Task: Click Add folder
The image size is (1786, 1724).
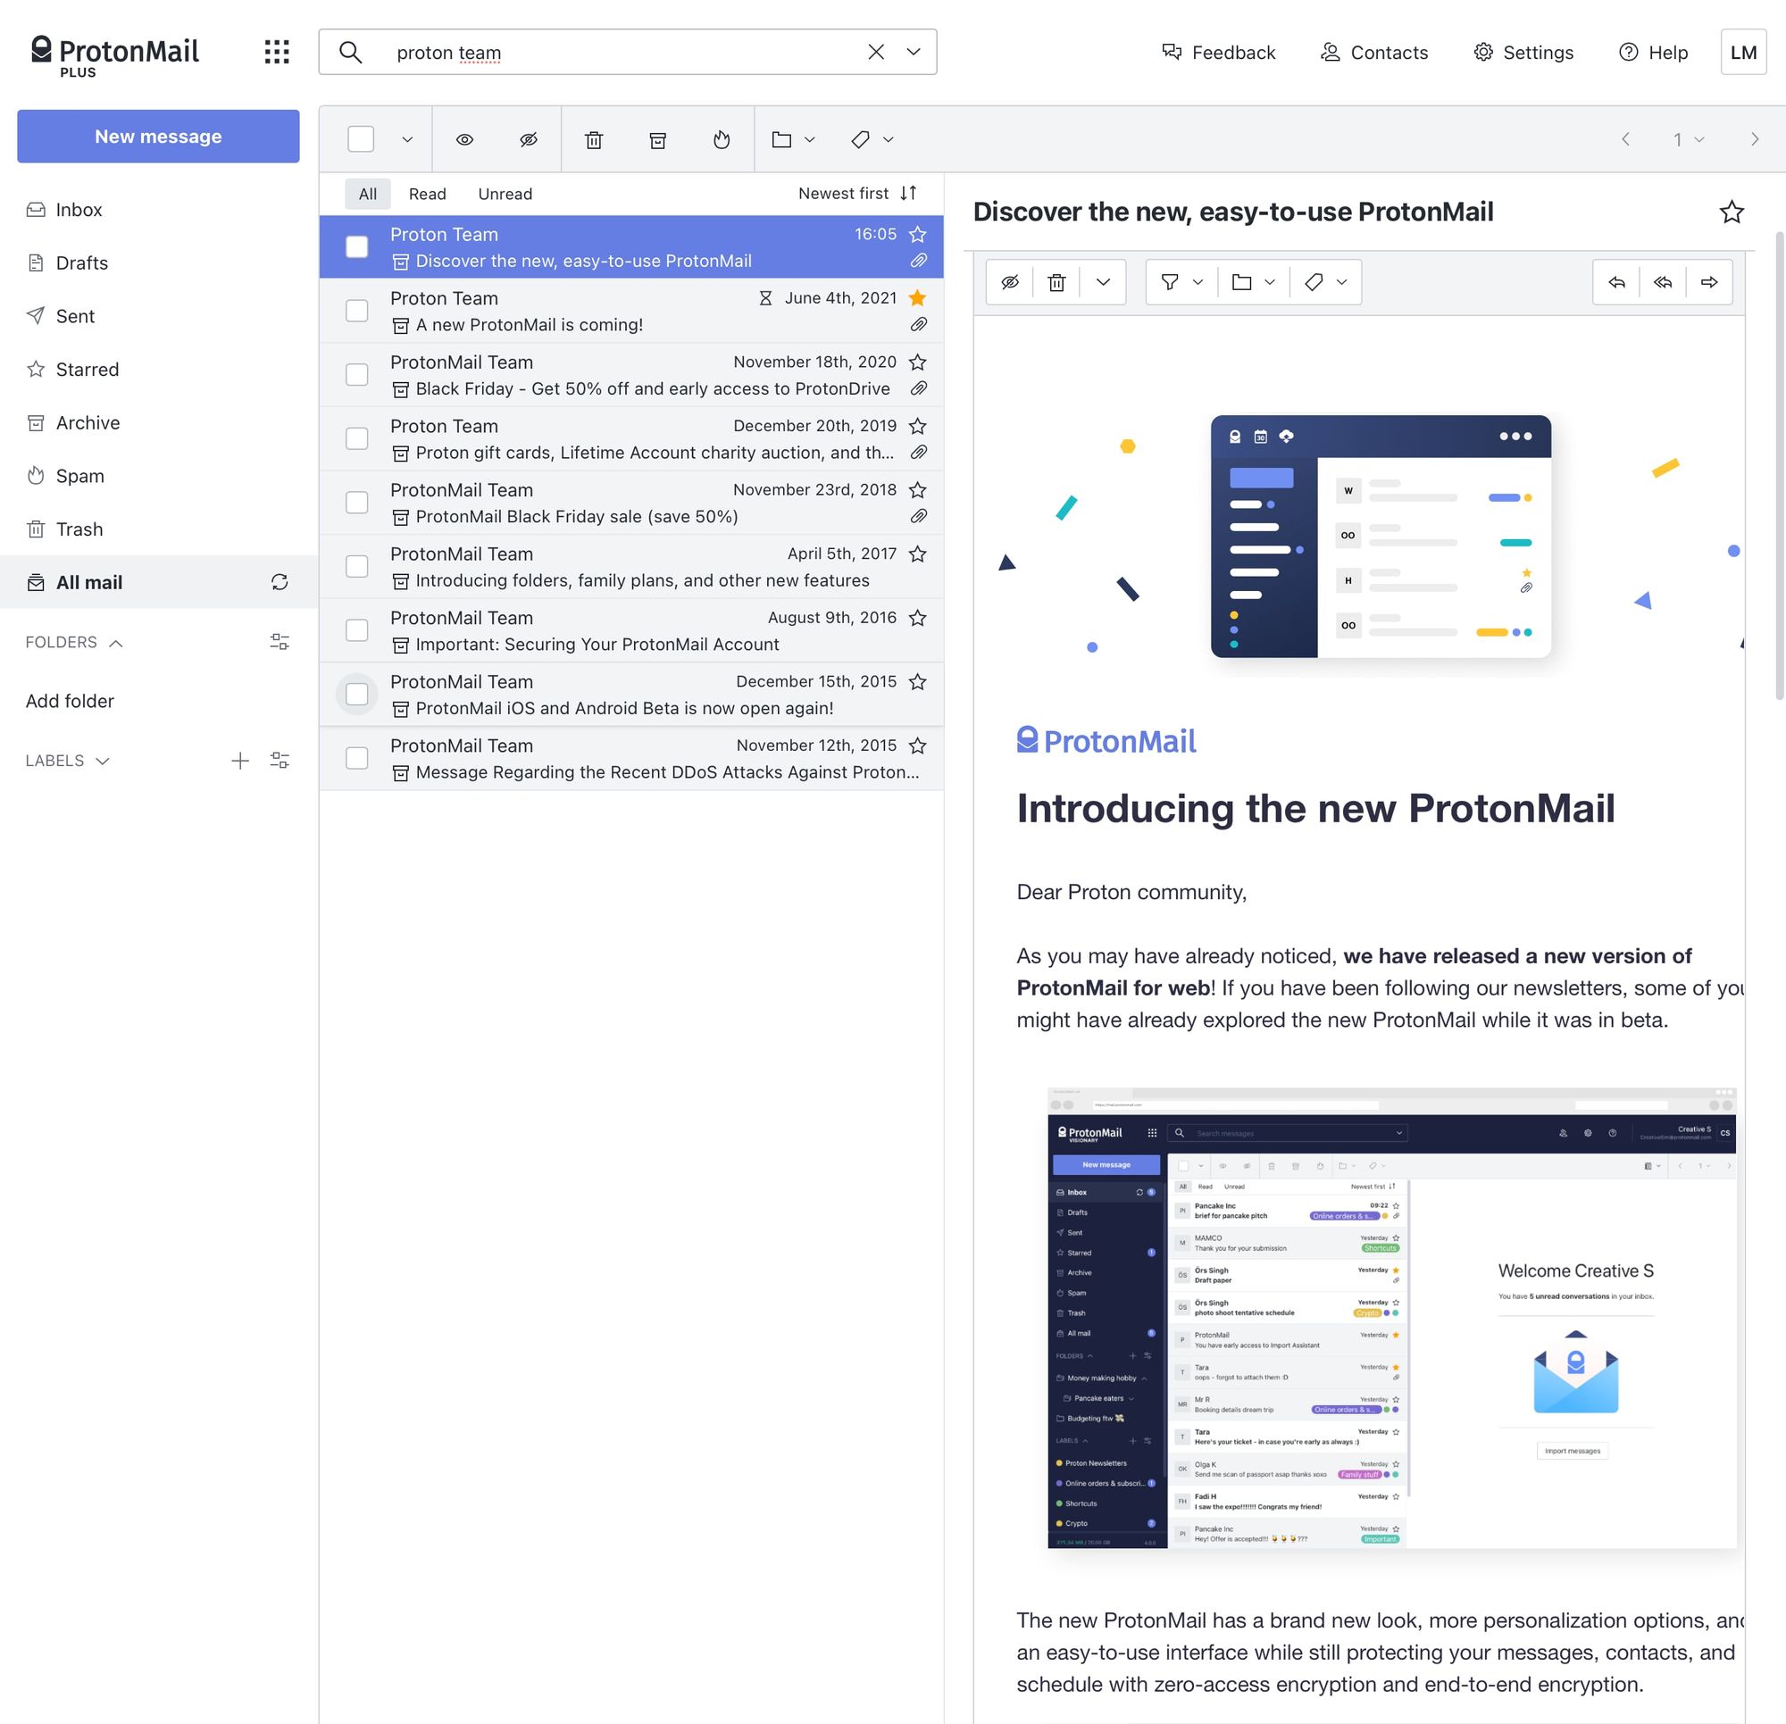Action: tap(71, 701)
